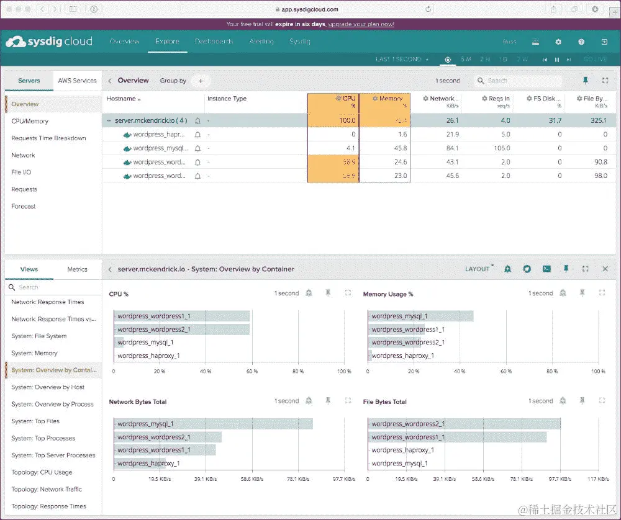The width and height of the screenshot is (621, 520).
Task: Open the settings gear in top bar
Action: click(558, 42)
